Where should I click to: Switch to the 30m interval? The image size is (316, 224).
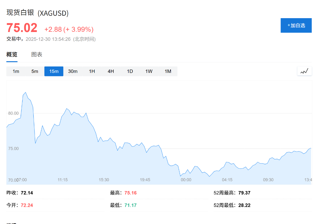coord(73,71)
